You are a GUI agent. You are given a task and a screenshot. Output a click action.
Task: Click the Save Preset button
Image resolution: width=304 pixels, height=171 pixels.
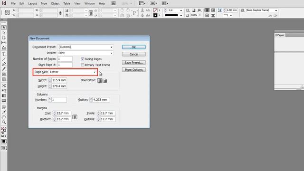[x=134, y=62]
